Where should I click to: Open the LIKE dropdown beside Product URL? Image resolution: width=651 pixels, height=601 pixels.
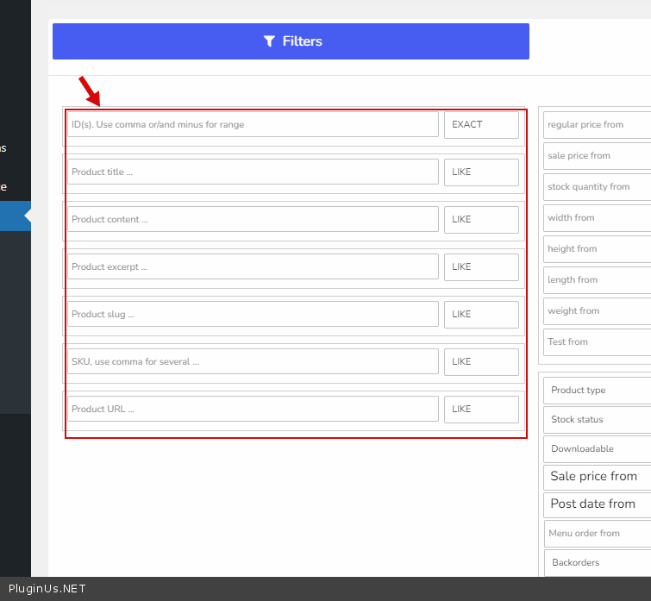[x=481, y=409]
